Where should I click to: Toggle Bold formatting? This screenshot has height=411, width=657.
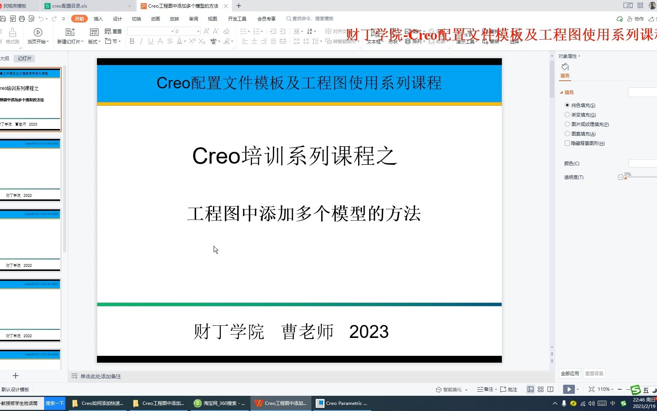pyautogui.click(x=132, y=41)
